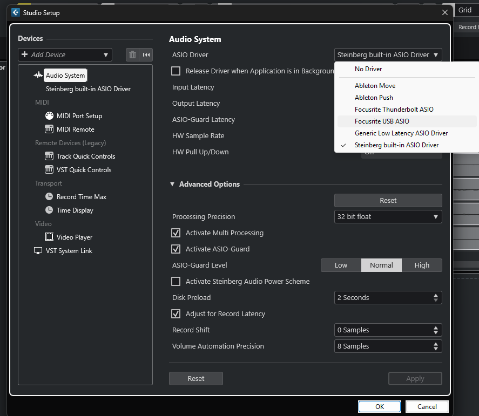Image resolution: width=479 pixels, height=416 pixels.
Task: Close the Studio Setup window
Action: [x=445, y=12]
